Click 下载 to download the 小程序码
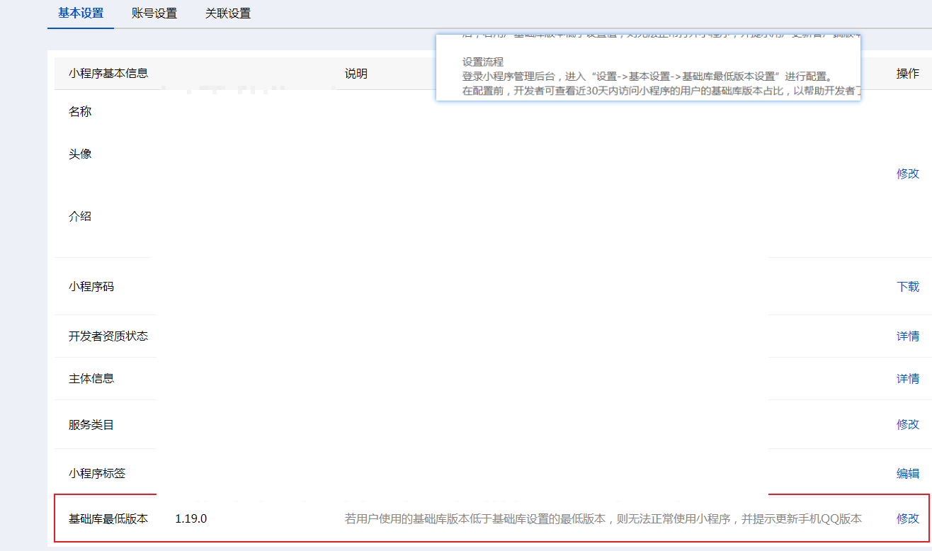 click(907, 286)
